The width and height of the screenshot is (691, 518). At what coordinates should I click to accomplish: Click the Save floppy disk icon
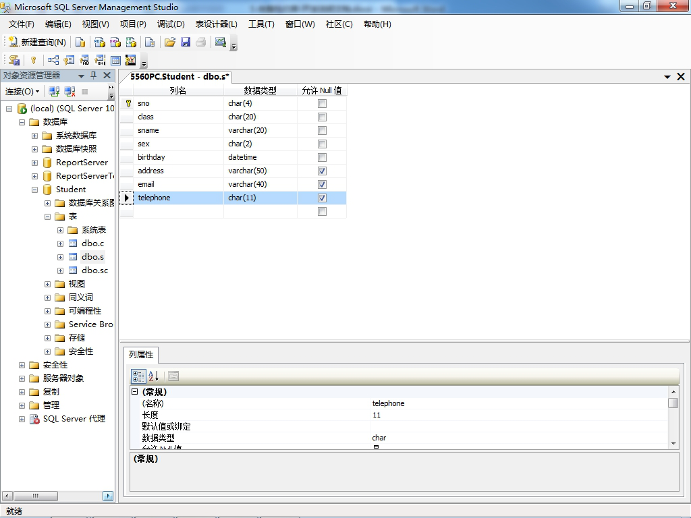point(186,42)
